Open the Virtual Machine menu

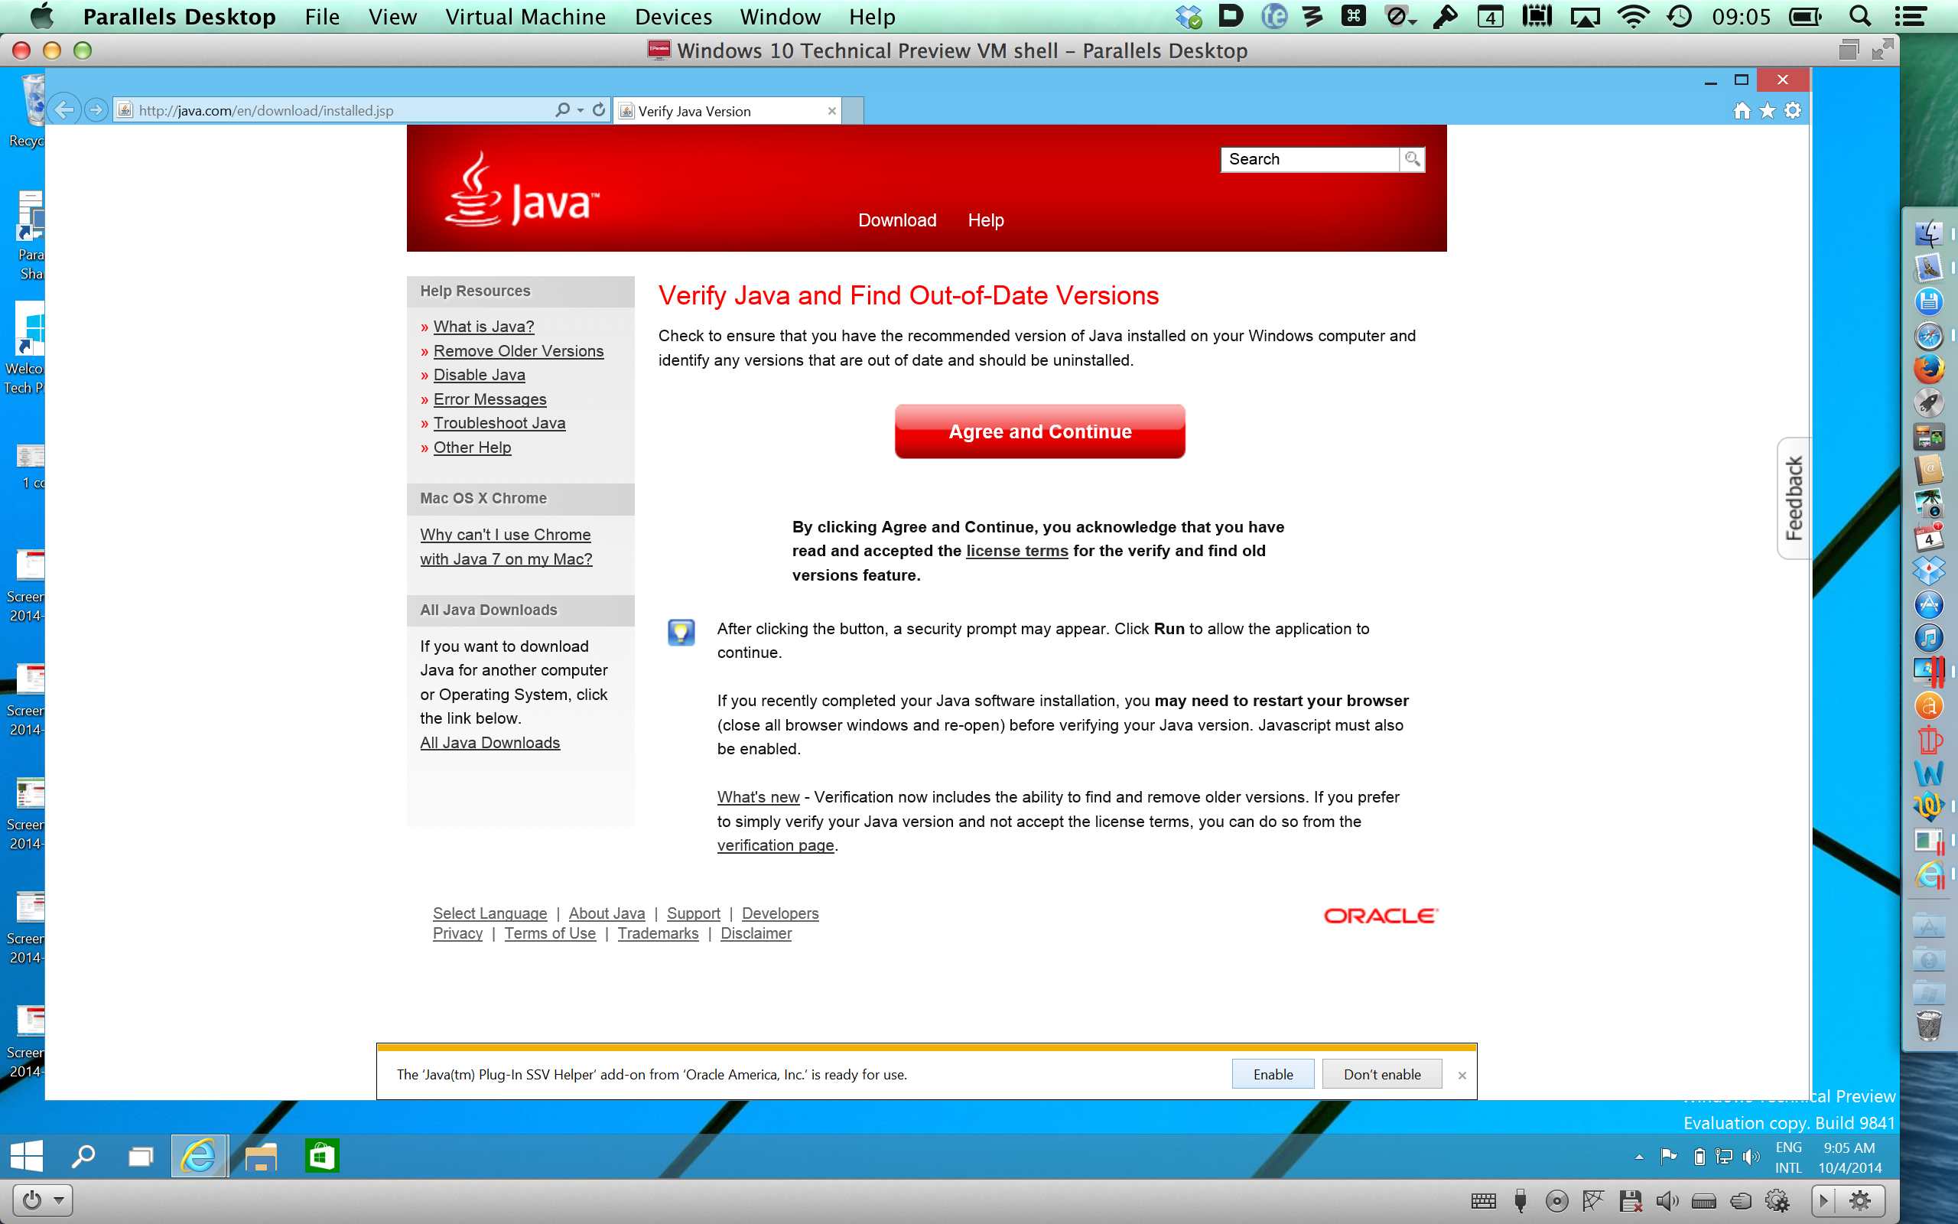click(525, 17)
